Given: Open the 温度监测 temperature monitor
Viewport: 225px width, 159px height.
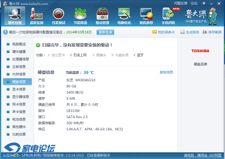Looking at the screenshot, I should coord(37,16).
